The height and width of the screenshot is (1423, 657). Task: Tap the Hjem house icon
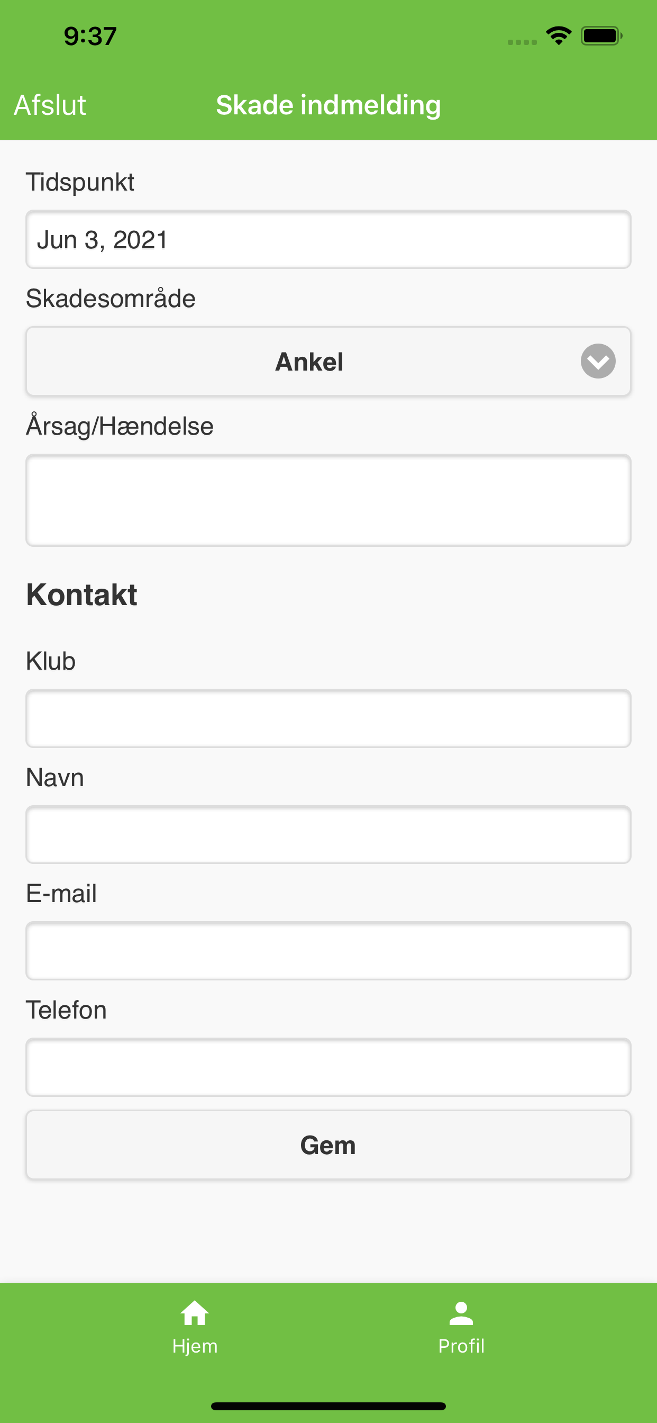(194, 1313)
